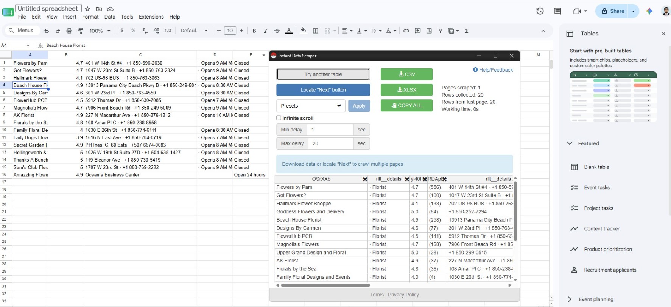Toggle italic formatting
The image size is (671, 307).
click(266, 31)
